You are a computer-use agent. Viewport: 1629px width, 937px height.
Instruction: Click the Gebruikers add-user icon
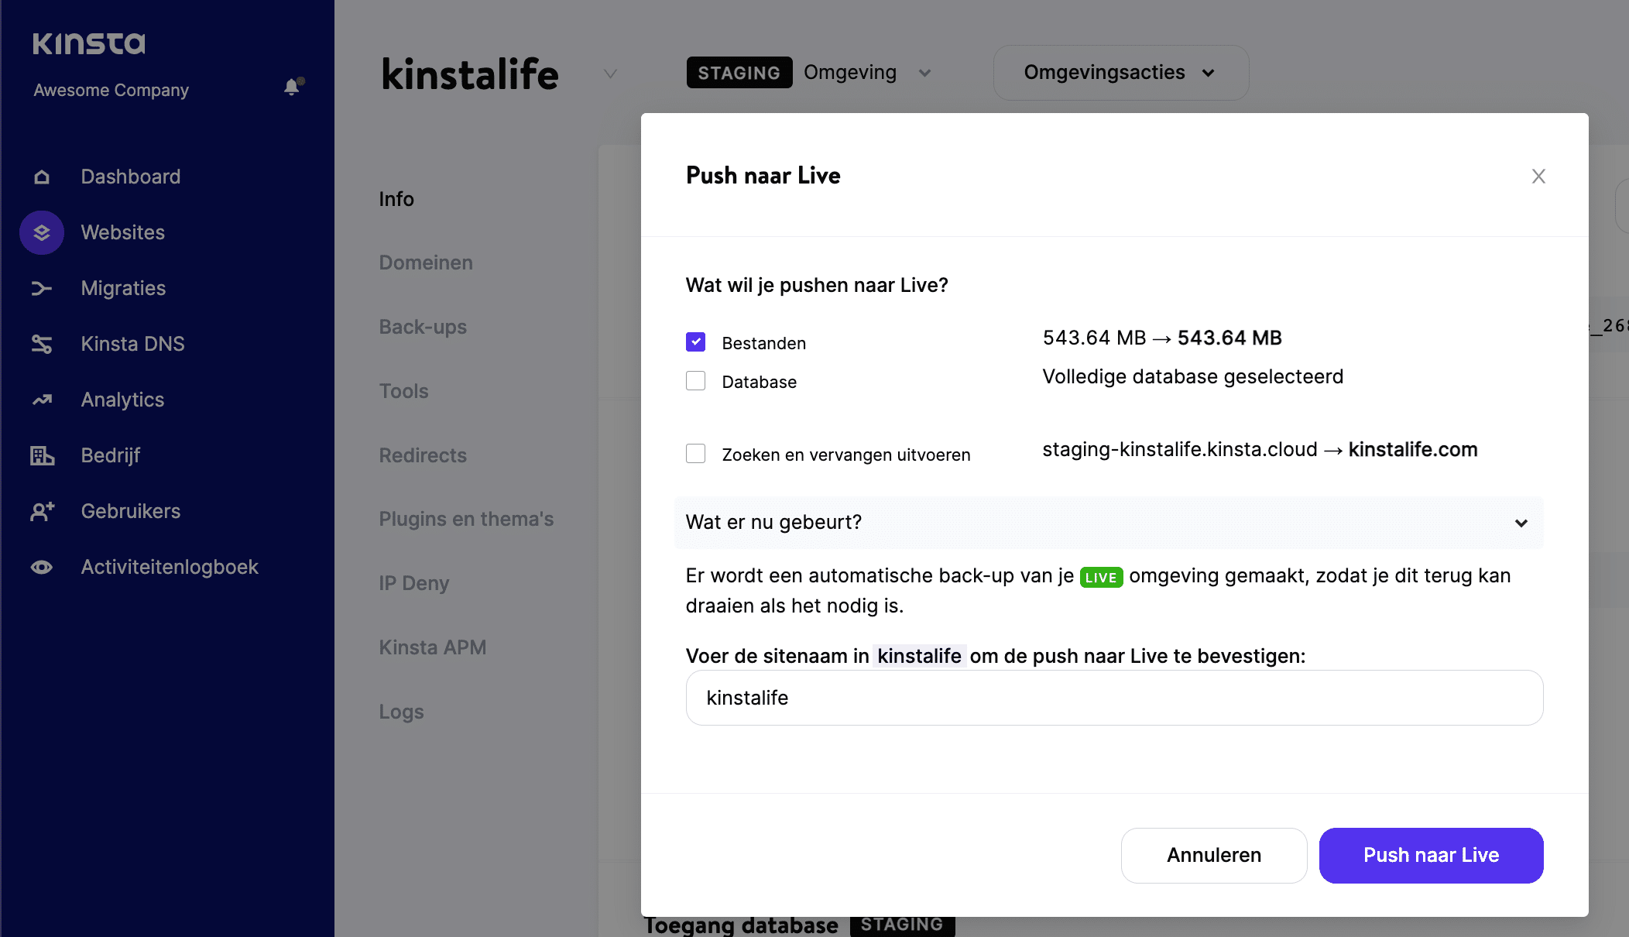tap(42, 511)
